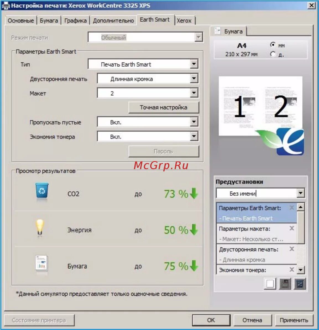Open the disabled Режим печати dropdown
The width and height of the screenshot is (319, 330).
pyautogui.click(x=145, y=37)
